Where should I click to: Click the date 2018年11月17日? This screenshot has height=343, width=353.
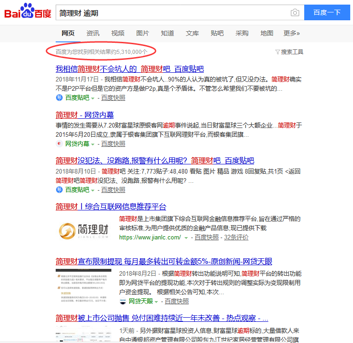point(77,79)
